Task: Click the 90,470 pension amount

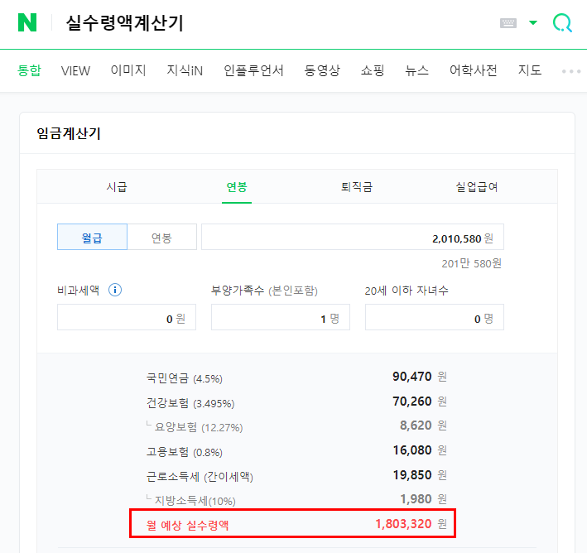Action: tap(411, 377)
